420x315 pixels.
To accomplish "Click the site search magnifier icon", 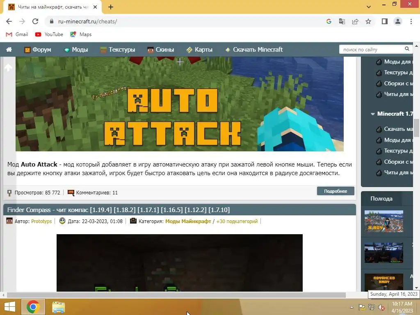I will 407,49.
